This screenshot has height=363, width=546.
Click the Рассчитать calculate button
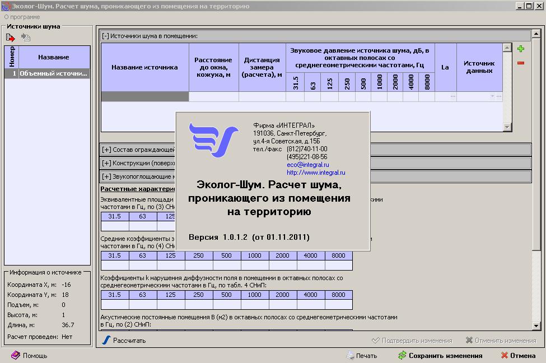pyautogui.click(x=124, y=340)
